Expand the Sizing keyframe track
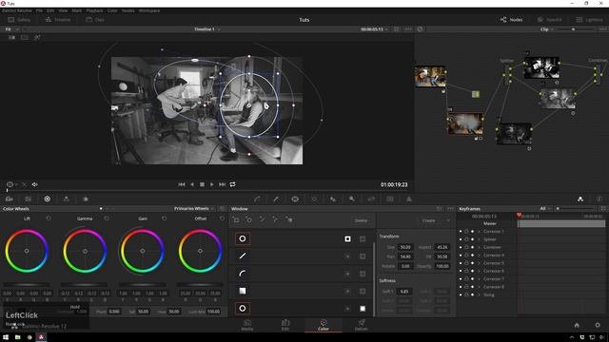This screenshot has height=342, width=609. pyautogui.click(x=479, y=295)
